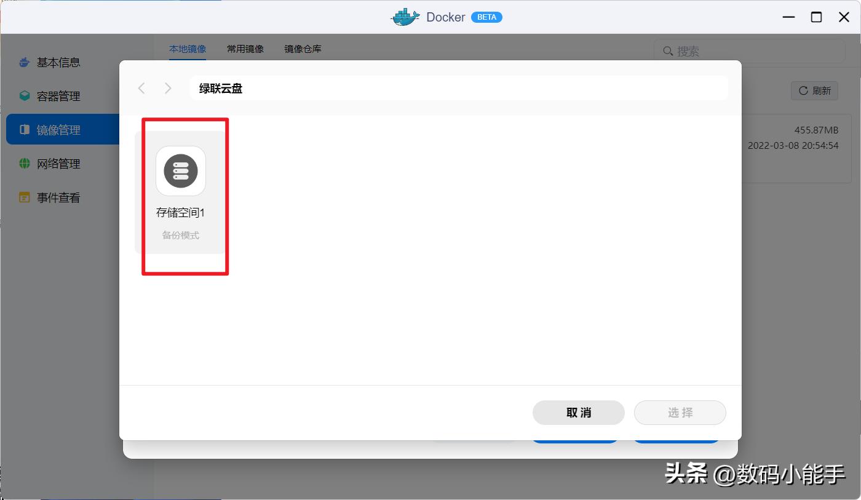Click the 选择 button to confirm
This screenshot has width=861, height=500.
(680, 413)
